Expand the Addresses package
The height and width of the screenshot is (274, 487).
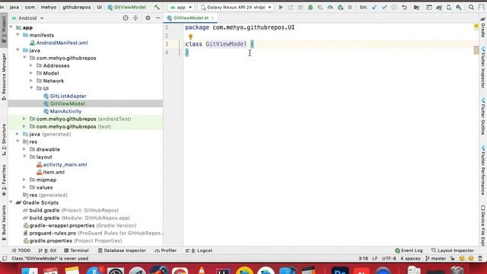[x=31, y=65]
